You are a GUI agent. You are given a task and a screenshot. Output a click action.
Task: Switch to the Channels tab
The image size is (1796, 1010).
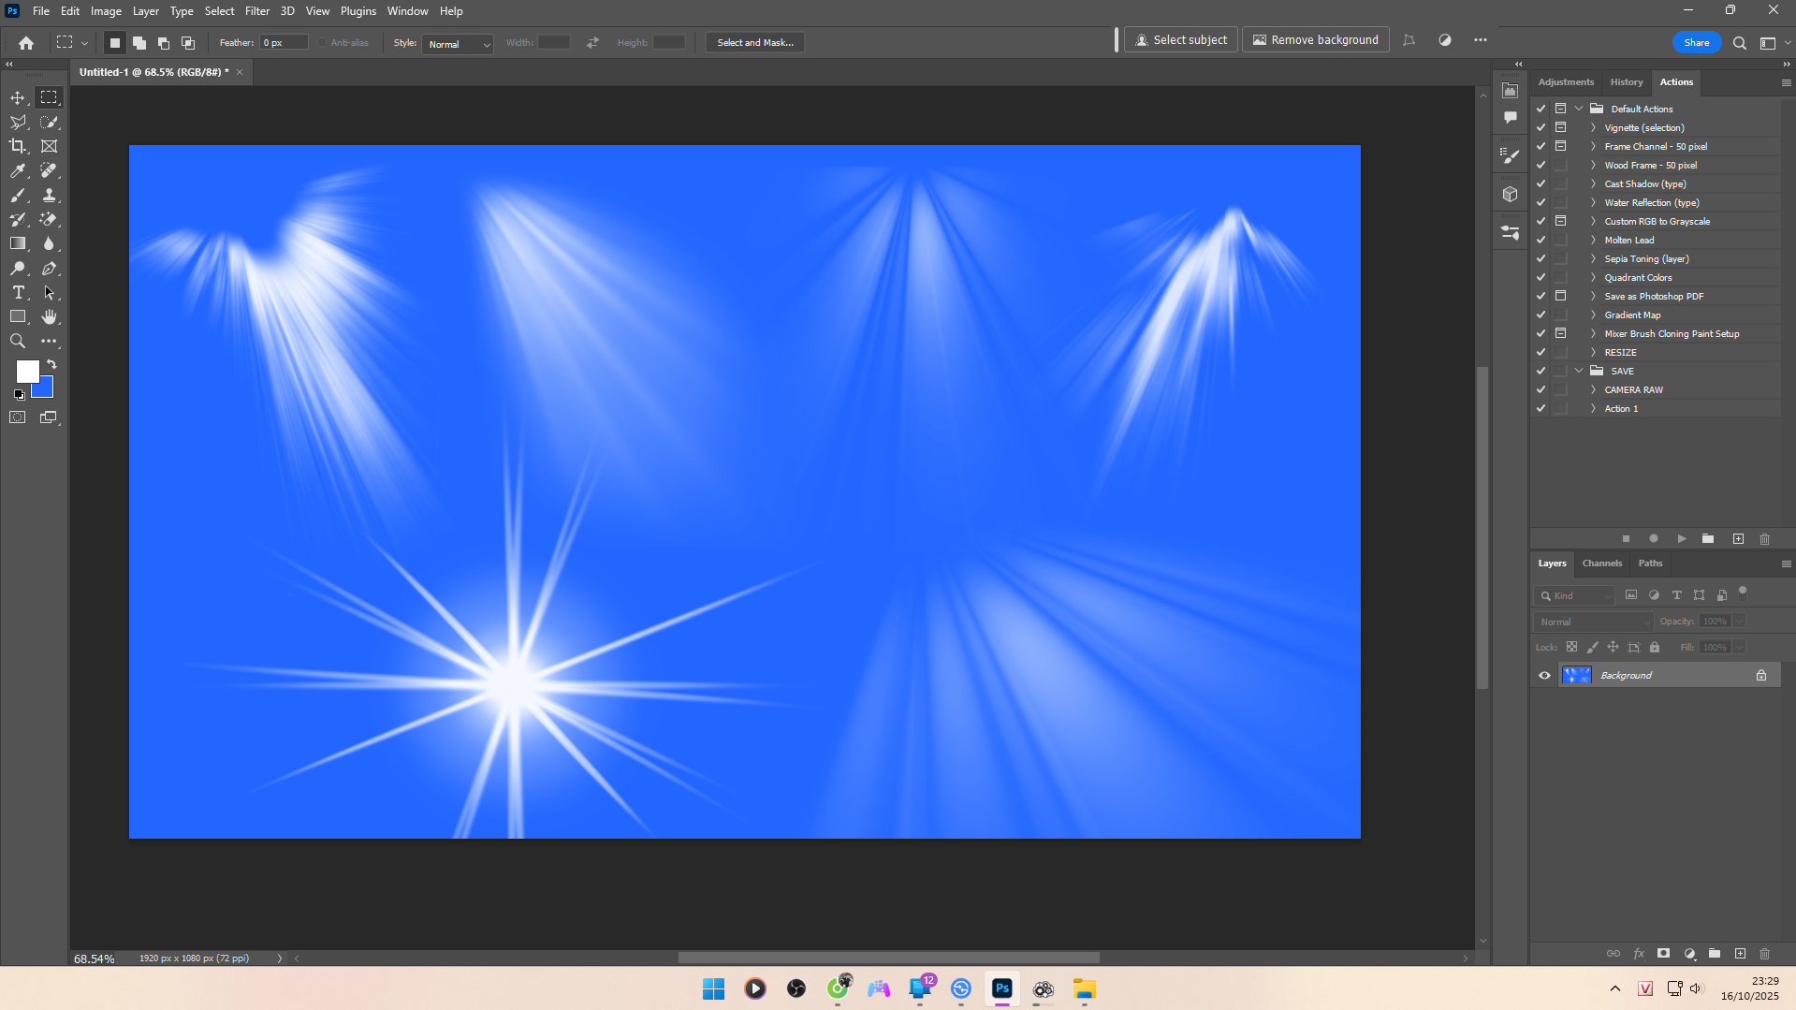click(1601, 564)
